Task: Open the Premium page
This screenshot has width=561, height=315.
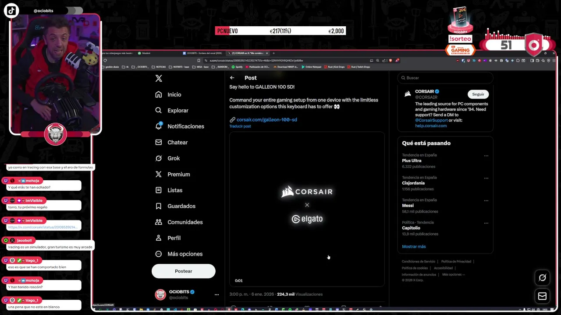Action: pyautogui.click(x=172, y=174)
